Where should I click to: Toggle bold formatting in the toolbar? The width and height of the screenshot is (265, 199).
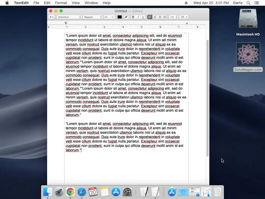133,17
